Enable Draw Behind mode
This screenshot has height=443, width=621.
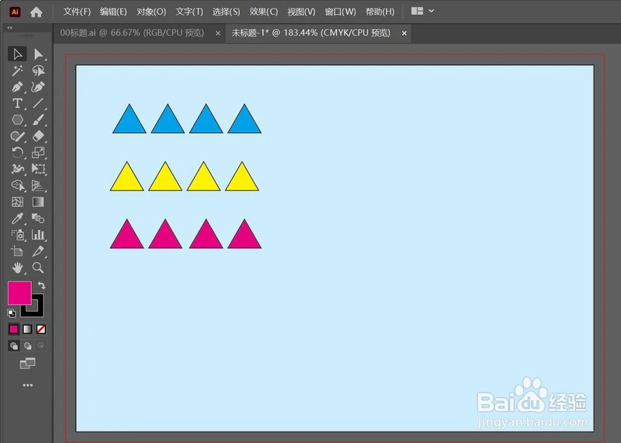27,346
